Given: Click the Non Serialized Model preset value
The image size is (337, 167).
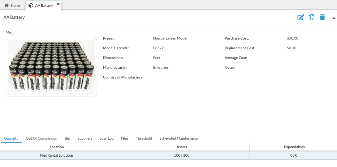Looking at the screenshot, I should (170, 38).
